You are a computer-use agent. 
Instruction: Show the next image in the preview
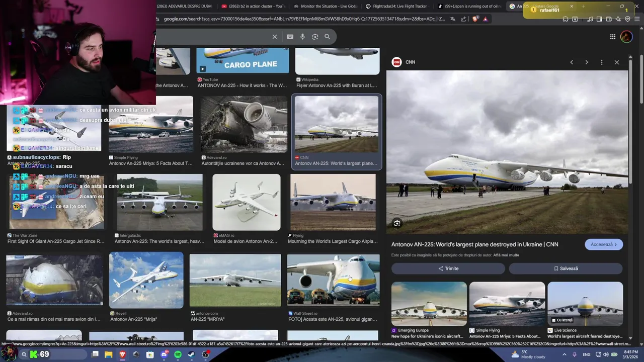click(x=587, y=62)
